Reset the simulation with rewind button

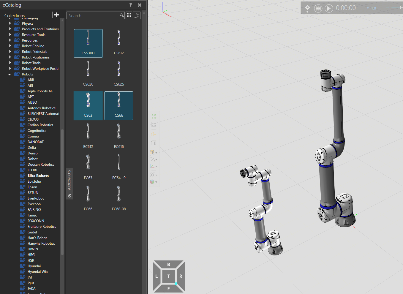click(318, 8)
